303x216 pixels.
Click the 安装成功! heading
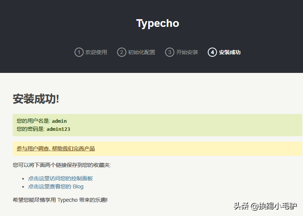pos(36,99)
